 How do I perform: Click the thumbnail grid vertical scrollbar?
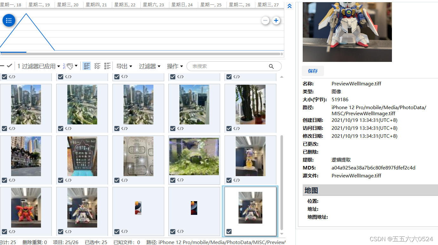tap(281, 182)
